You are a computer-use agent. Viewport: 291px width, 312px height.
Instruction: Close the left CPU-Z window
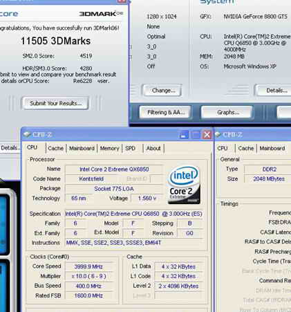click(207, 135)
